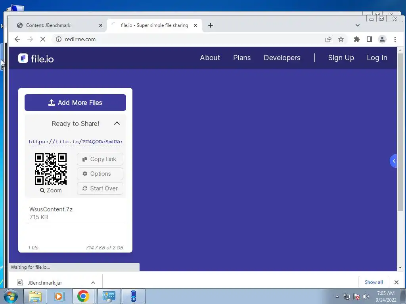Close the Content: JBenchmark tab

point(101,25)
